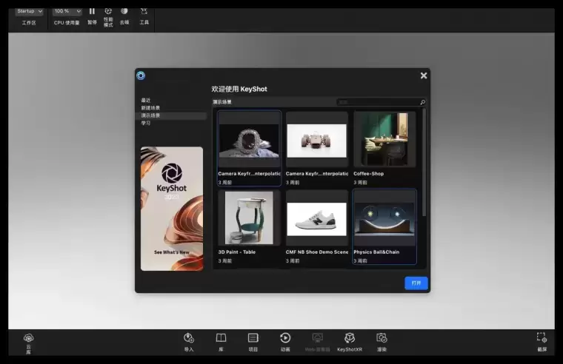
Task: Select the race car Camera Keyframe thumbnail
Action: coord(317,141)
